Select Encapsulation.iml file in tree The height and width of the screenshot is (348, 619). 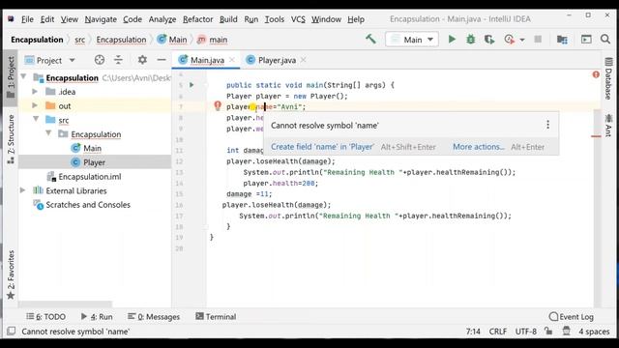tap(90, 176)
